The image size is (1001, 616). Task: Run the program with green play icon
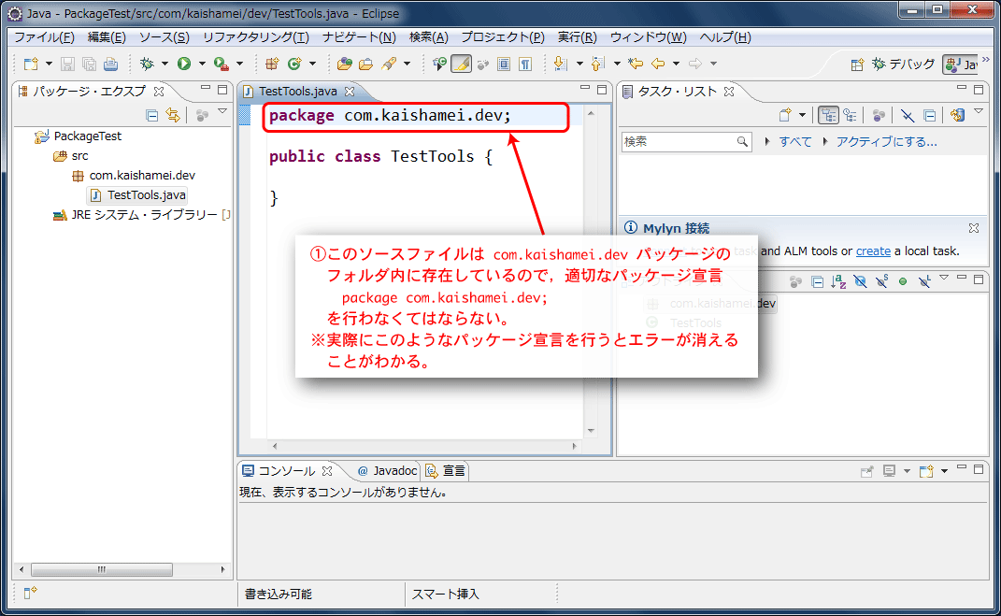(184, 64)
